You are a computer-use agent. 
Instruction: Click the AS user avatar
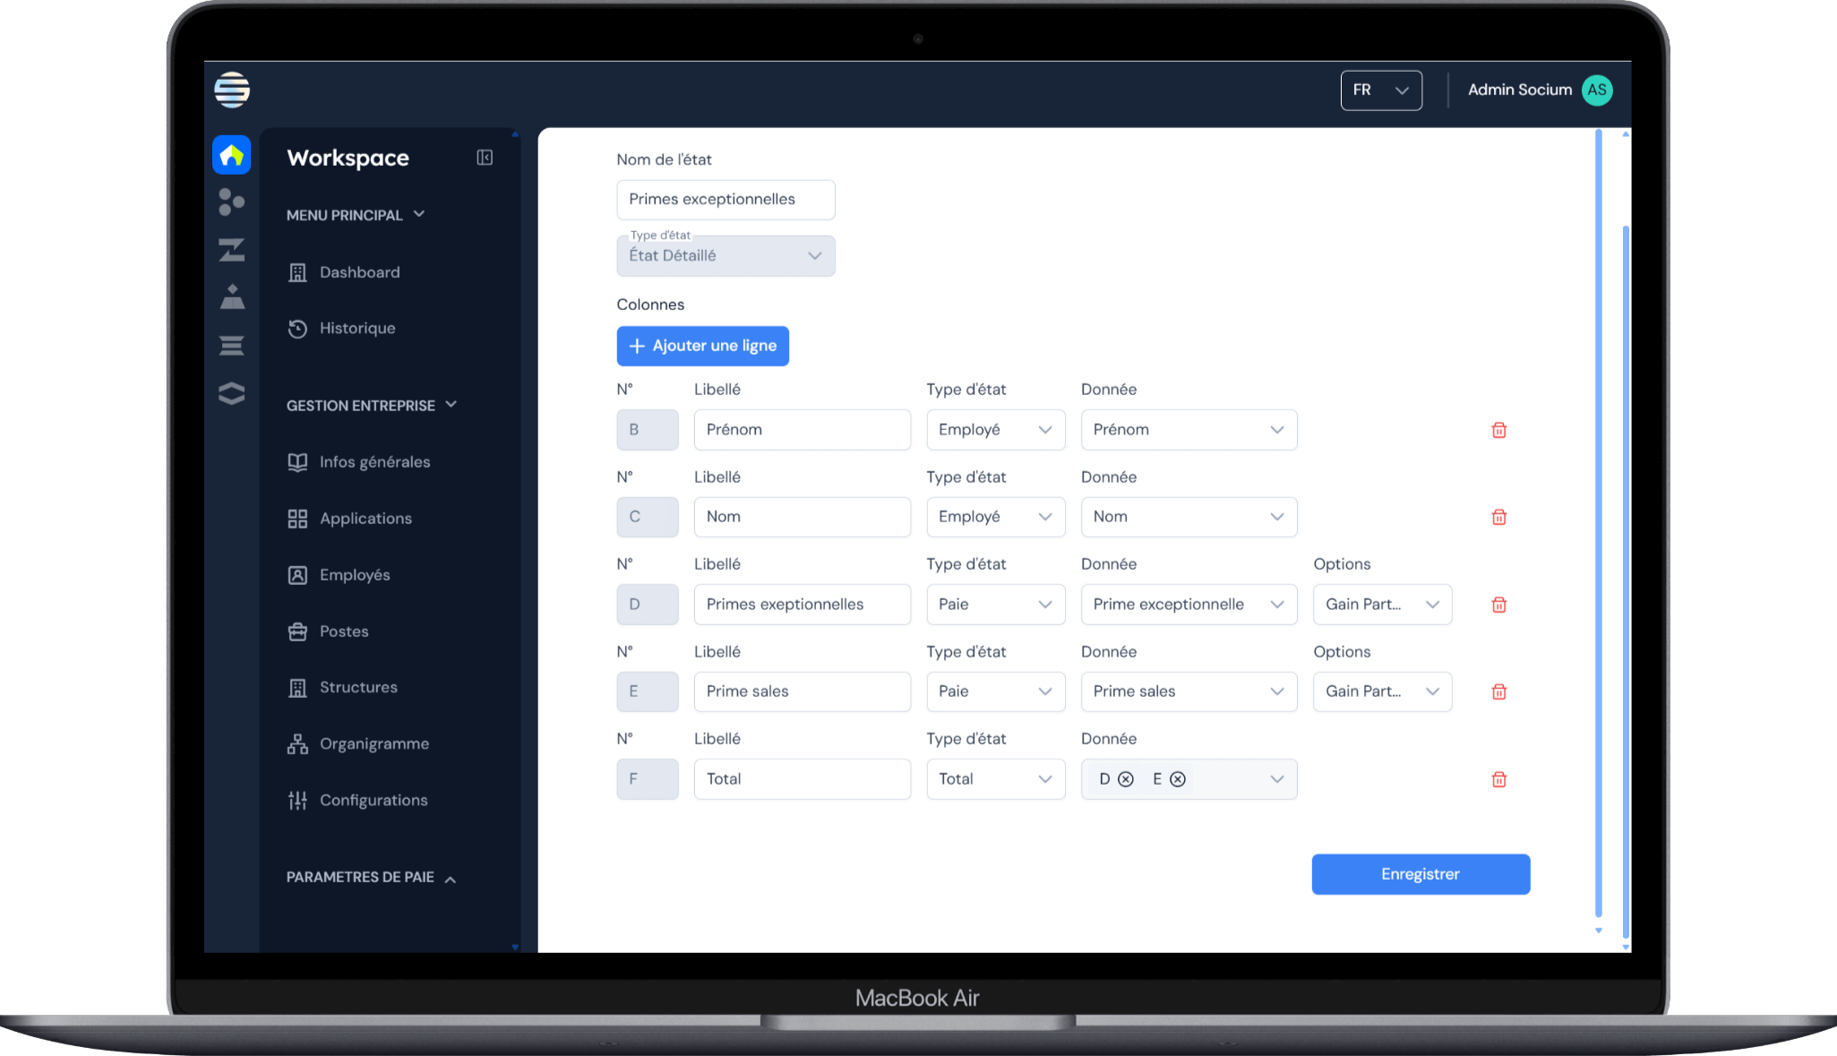tap(1596, 90)
